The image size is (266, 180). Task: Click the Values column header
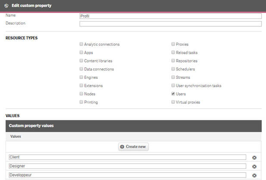pyautogui.click(x=15, y=137)
